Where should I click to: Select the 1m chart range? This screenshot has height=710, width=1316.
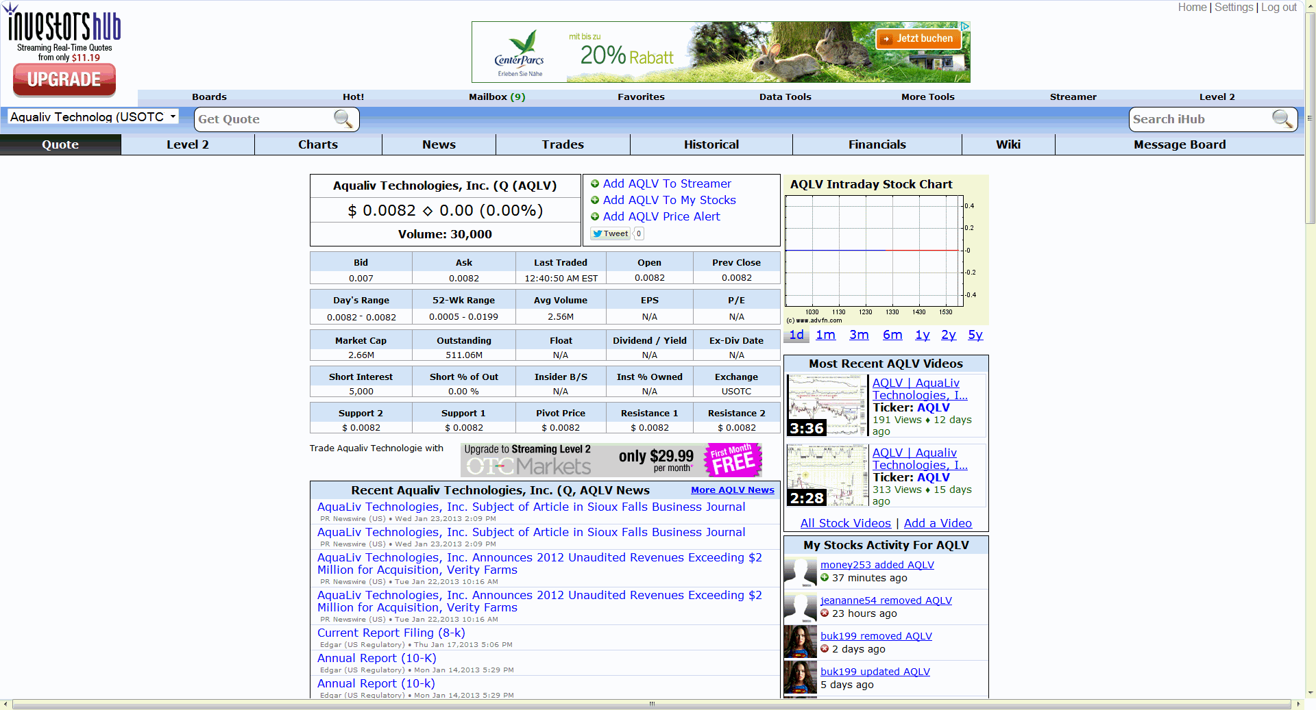pos(826,335)
